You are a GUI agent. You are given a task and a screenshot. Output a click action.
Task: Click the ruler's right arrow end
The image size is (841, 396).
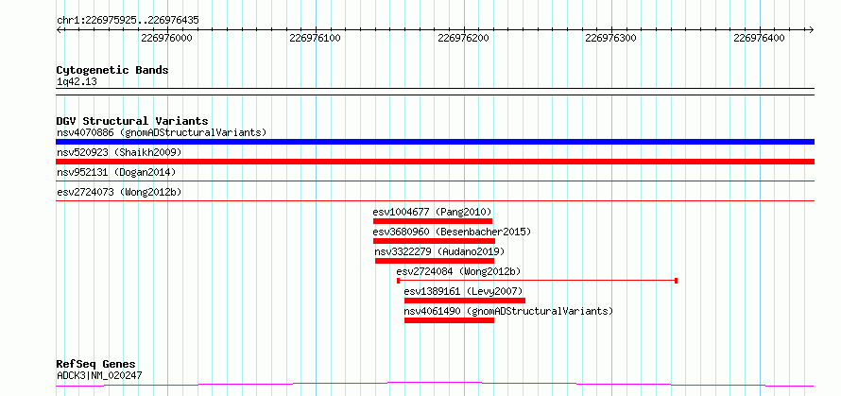(811, 29)
